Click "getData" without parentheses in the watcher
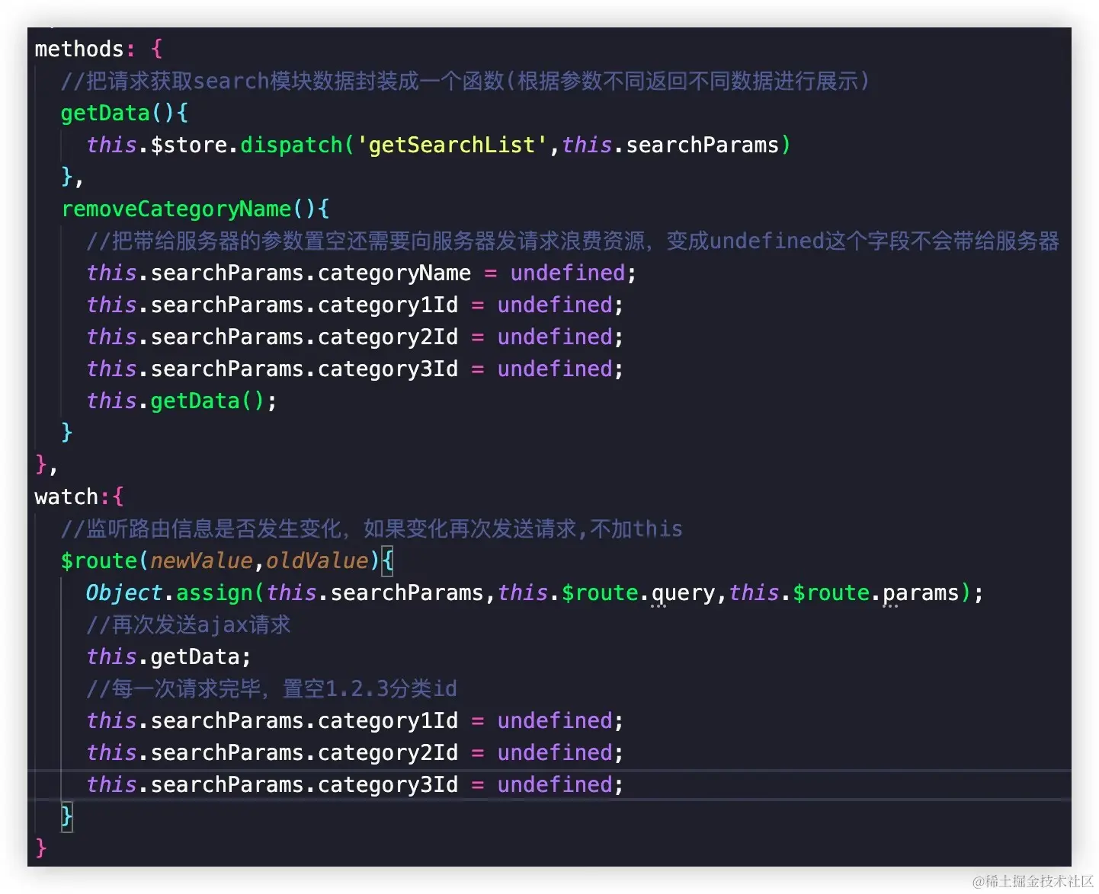Viewport: 1099px width, 894px height. point(195,657)
